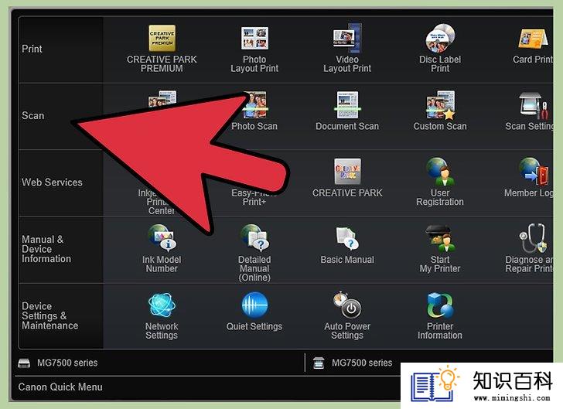Open Diagnose and Repair Printer stethoscope icon

point(533,238)
